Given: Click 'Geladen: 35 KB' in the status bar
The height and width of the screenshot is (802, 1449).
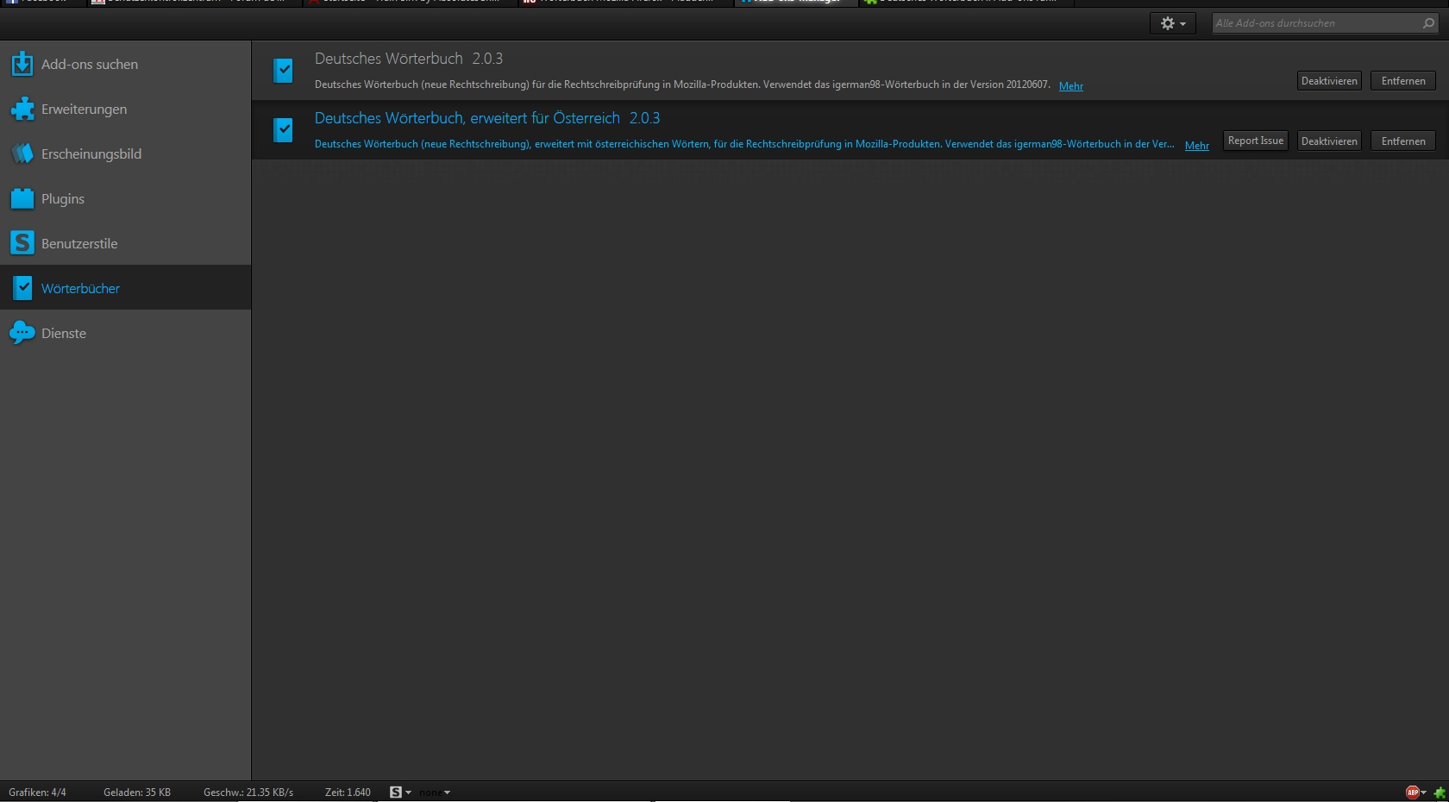Looking at the screenshot, I should [x=137, y=793].
